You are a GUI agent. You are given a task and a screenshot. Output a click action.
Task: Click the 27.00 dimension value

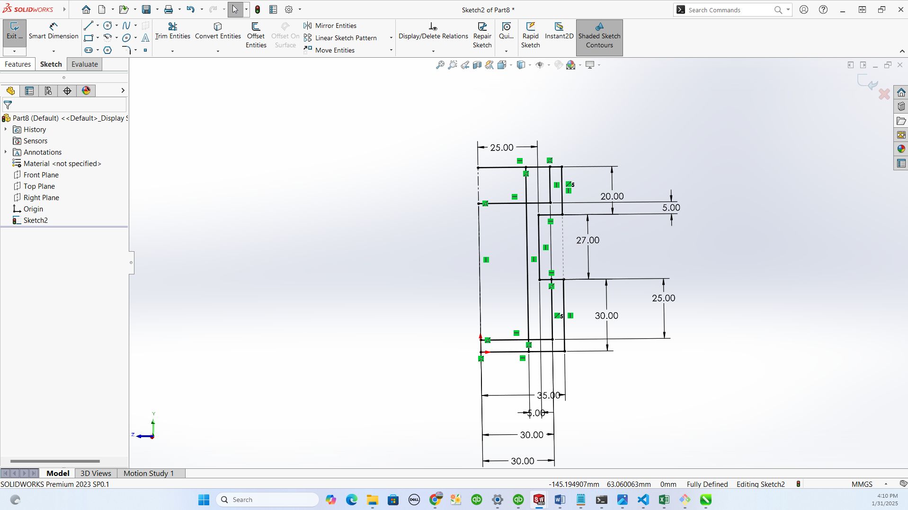point(588,240)
